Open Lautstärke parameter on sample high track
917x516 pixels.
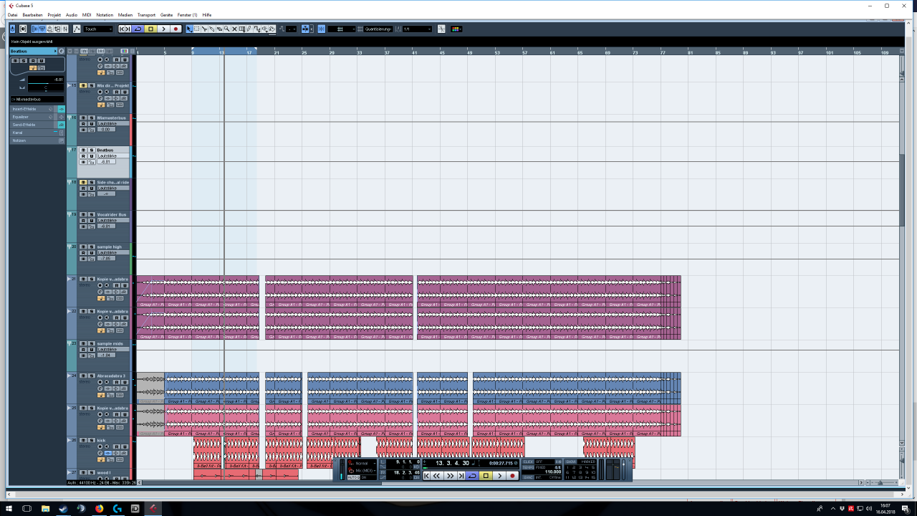113,253
